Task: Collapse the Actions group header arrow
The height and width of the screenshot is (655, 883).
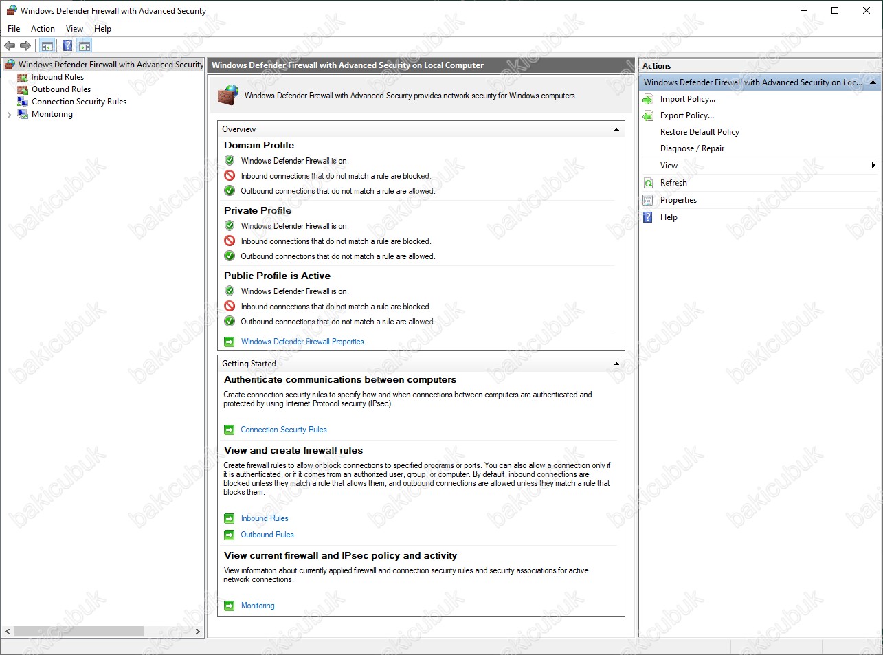Action: point(873,82)
